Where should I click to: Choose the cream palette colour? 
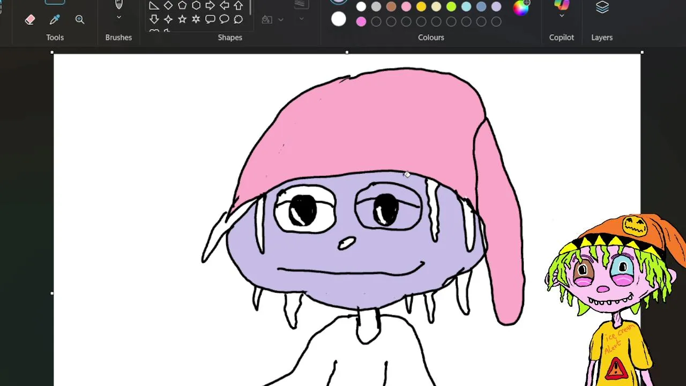click(x=436, y=6)
